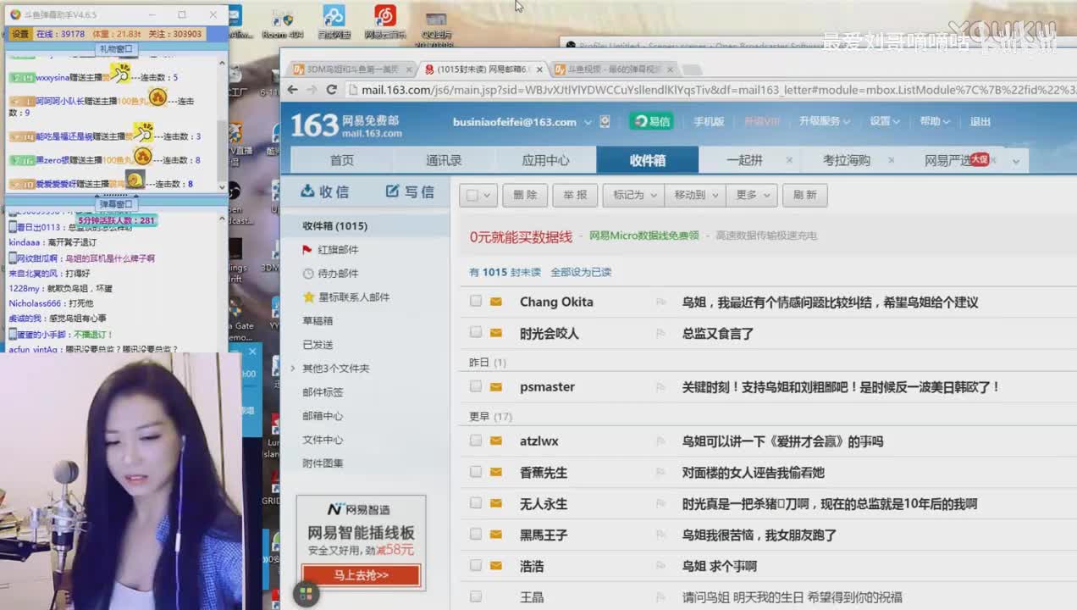Click the 举报 button
The height and width of the screenshot is (610, 1077).
coord(575,196)
